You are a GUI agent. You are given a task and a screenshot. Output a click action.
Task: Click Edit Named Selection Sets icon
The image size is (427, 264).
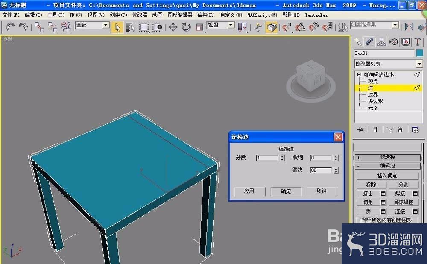coord(342,27)
